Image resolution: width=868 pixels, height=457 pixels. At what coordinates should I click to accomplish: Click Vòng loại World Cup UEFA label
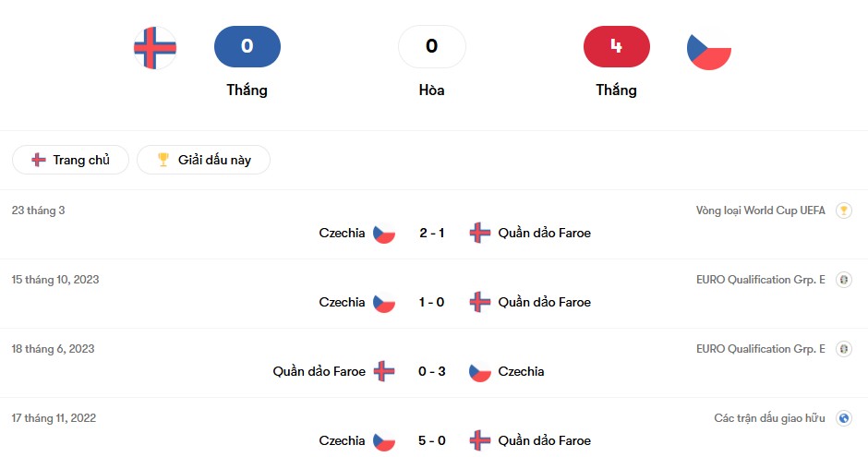[760, 210]
